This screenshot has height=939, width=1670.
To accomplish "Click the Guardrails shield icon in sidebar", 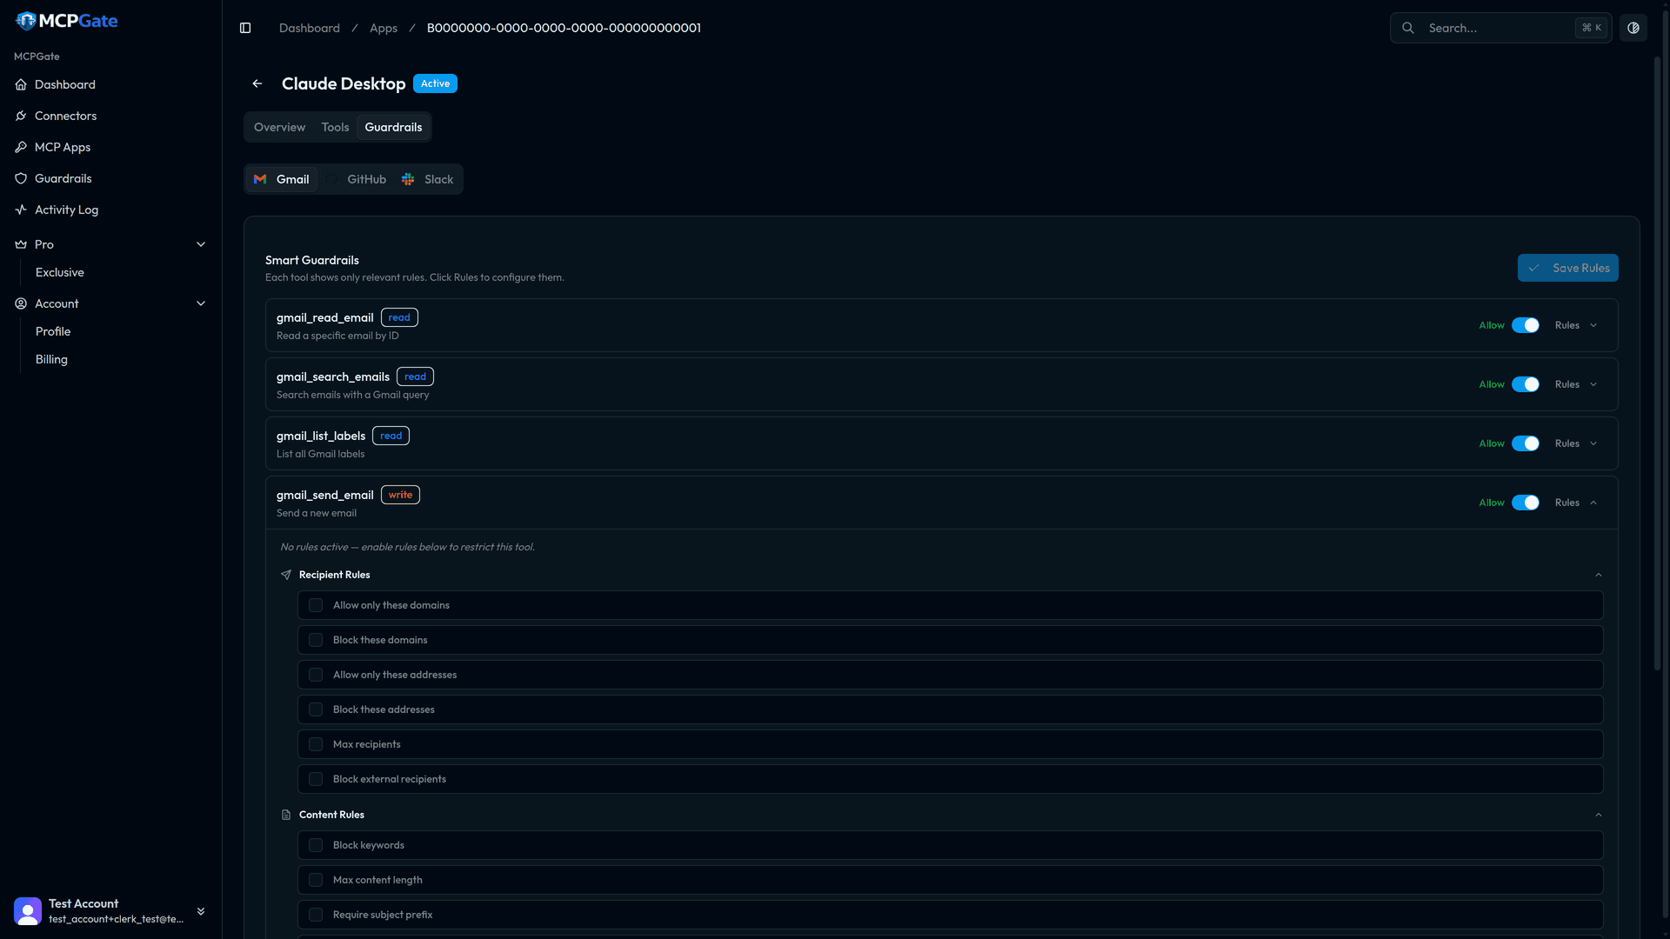I will [21, 178].
